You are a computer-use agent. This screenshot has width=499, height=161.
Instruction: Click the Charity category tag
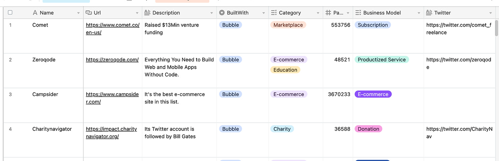point(282,129)
